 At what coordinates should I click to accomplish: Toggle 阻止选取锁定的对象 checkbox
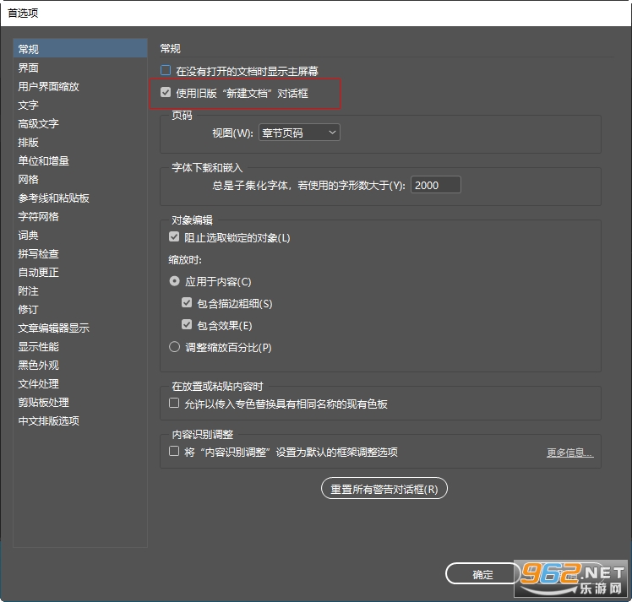pyautogui.click(x=174, y=236)
